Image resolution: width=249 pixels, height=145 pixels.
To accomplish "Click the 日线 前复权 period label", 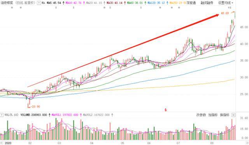I will click(x=25, y=3).
